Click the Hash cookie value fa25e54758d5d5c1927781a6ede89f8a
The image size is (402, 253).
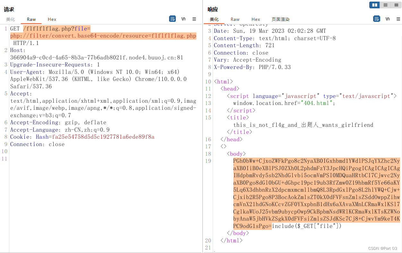click(103, 137)
